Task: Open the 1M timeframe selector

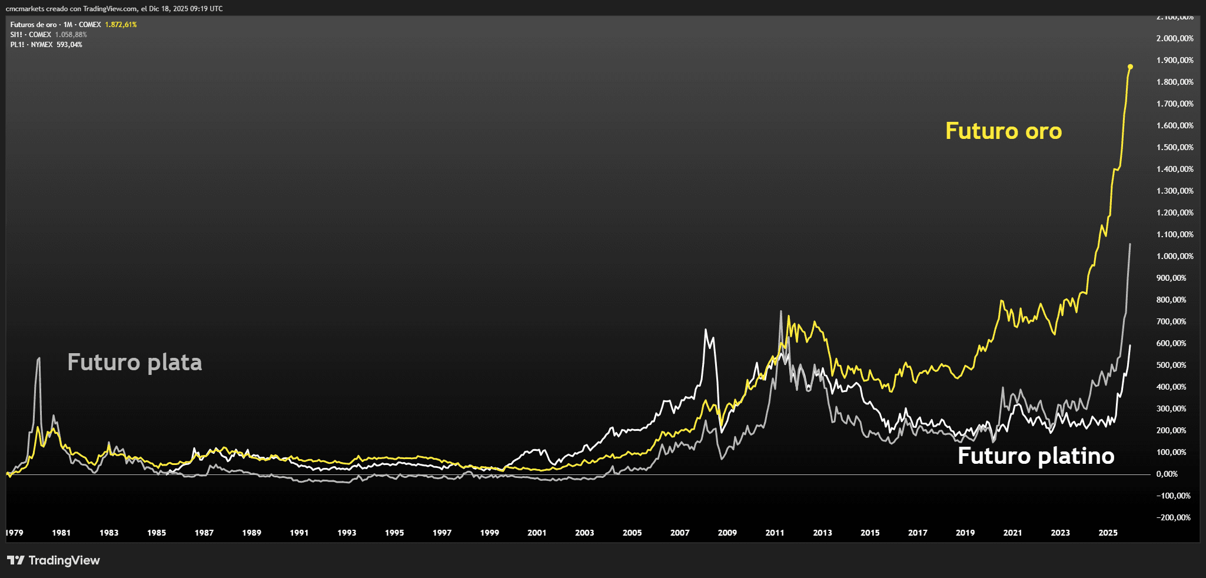Action: tap(67, 25)
